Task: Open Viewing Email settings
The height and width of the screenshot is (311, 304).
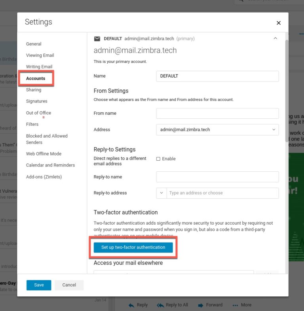Action: (x=40, y=55)
